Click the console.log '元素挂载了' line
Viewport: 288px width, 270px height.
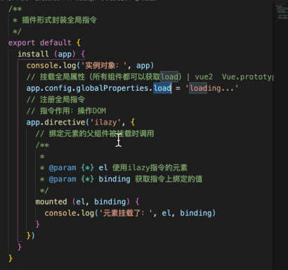point(130,213)
